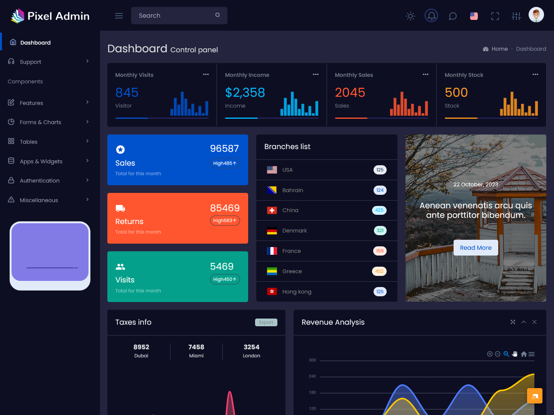Export the Taxes info data
Image resolution: width=554 pixels, height=415 pixels.
(x=266, y=322)
